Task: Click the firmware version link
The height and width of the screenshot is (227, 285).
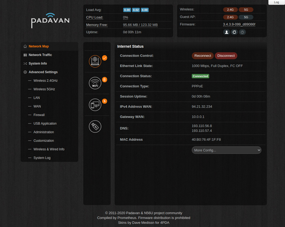Action: [x=239, y=24]
